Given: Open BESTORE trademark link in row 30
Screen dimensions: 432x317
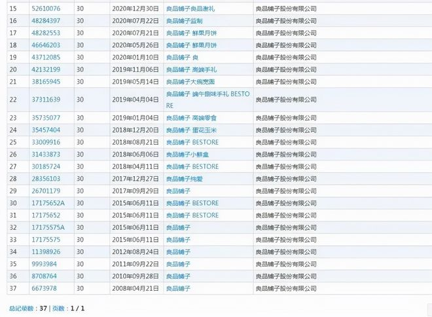Looking at the screenshot, I should point(192,203).
